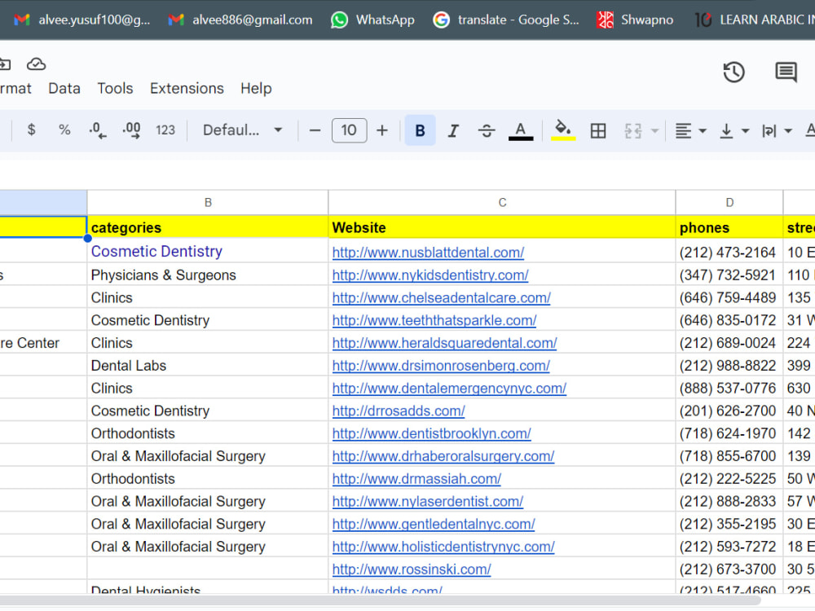
Task: Toggle bold formatting
Action: point(419,130)
